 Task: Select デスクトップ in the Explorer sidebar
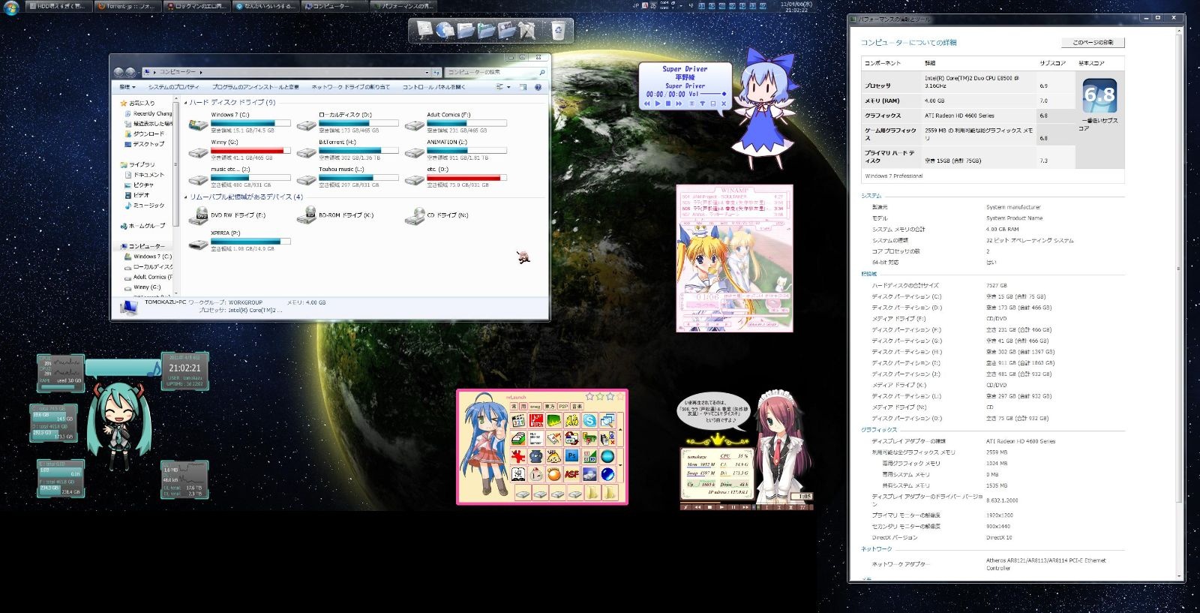(x=144, y=144)
